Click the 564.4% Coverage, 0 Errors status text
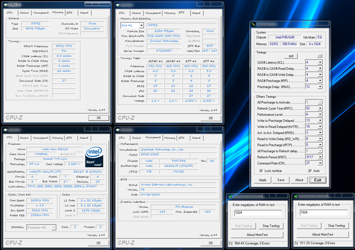The image size is (355, 250). pyautogui.click(x=252, y=243)
